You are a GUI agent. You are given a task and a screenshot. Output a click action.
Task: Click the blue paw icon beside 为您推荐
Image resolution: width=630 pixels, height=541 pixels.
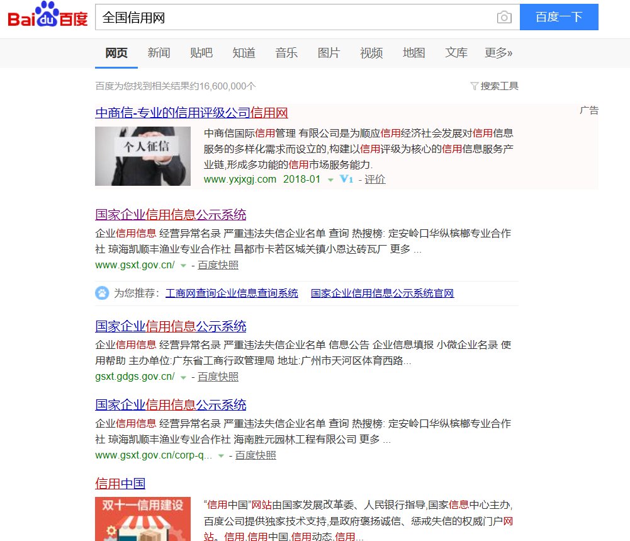click(102, 293)
